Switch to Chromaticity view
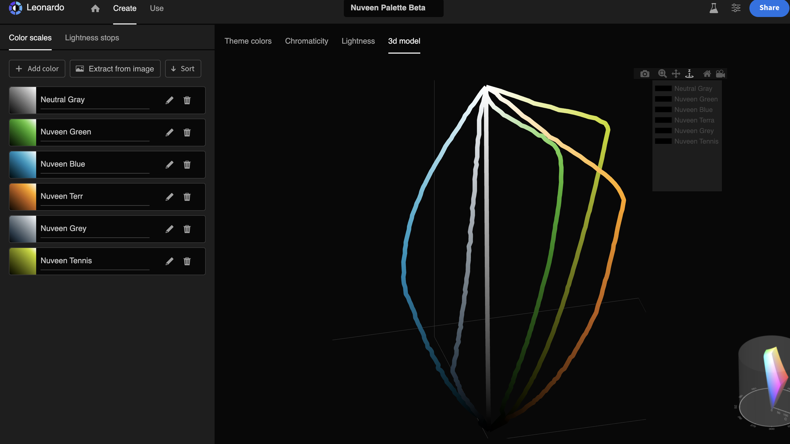790x444 pixels. click(307, 41)
